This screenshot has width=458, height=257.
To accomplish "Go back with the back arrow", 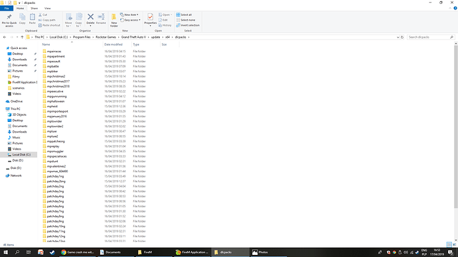I will [x=5, y=37].
